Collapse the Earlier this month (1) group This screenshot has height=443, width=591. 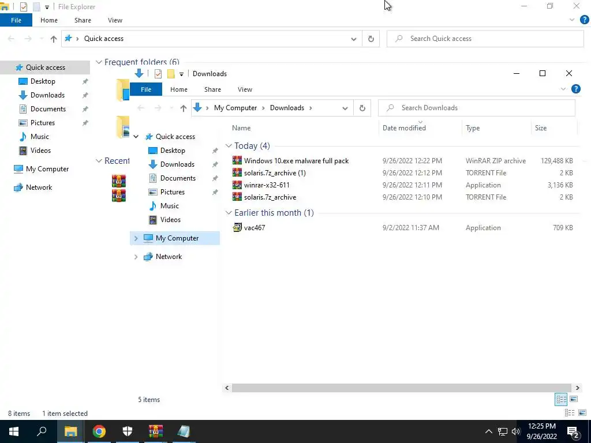tap(229, 213)
